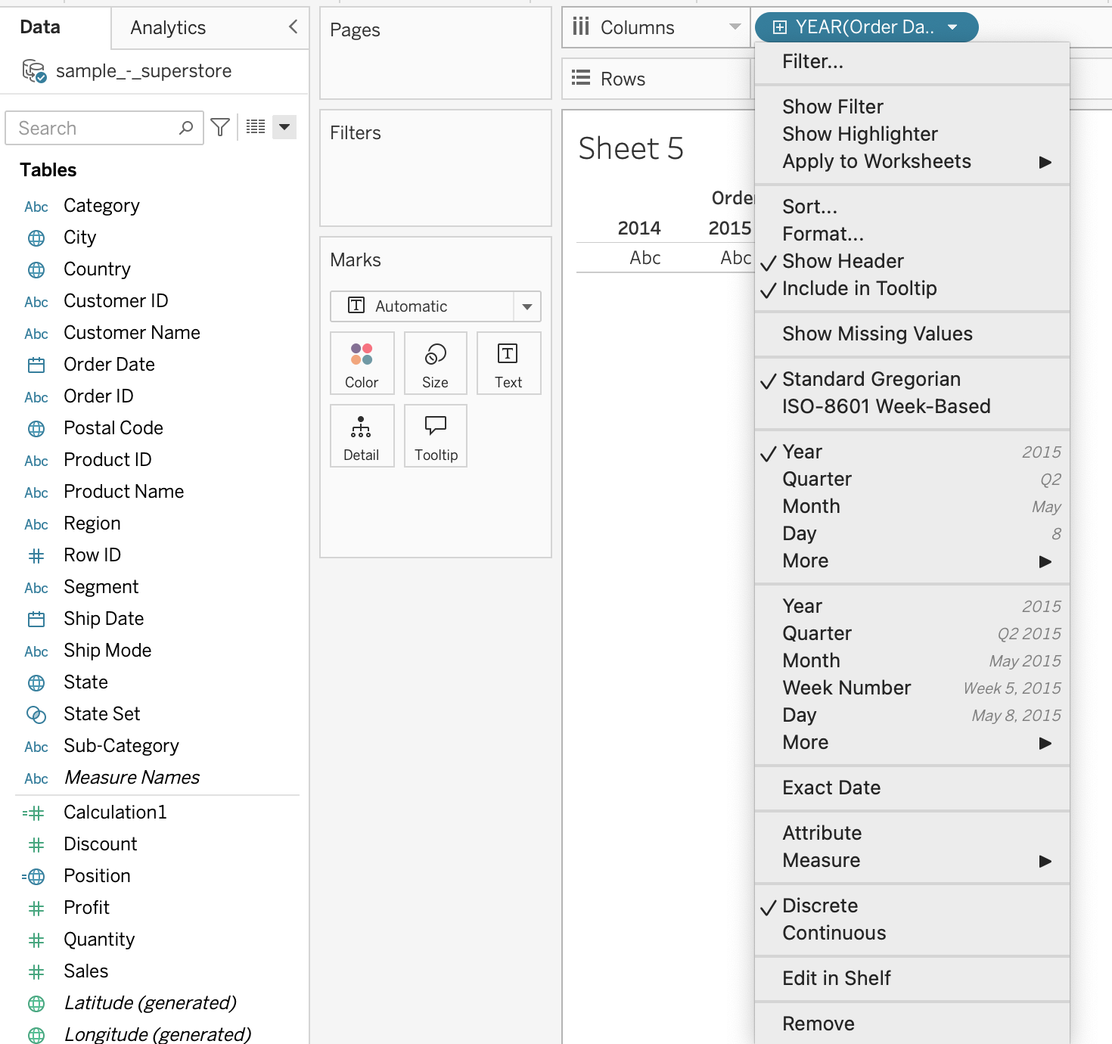Choose Exact Date from the menu
This screenshot has width=1112, height=1044.
tap(831, 788)
